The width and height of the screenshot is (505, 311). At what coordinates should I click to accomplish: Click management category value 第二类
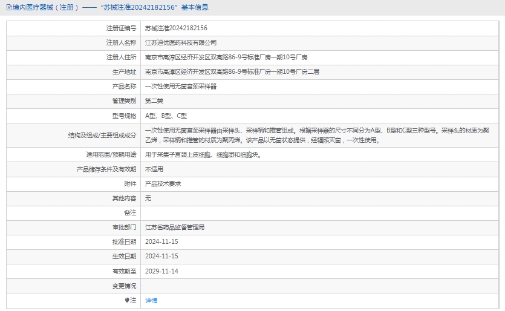coord(154,101)
